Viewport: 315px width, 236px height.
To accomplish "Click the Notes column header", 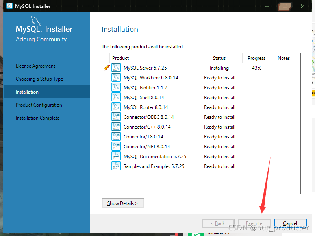I will pyautogui.click(x=283, y=58).
